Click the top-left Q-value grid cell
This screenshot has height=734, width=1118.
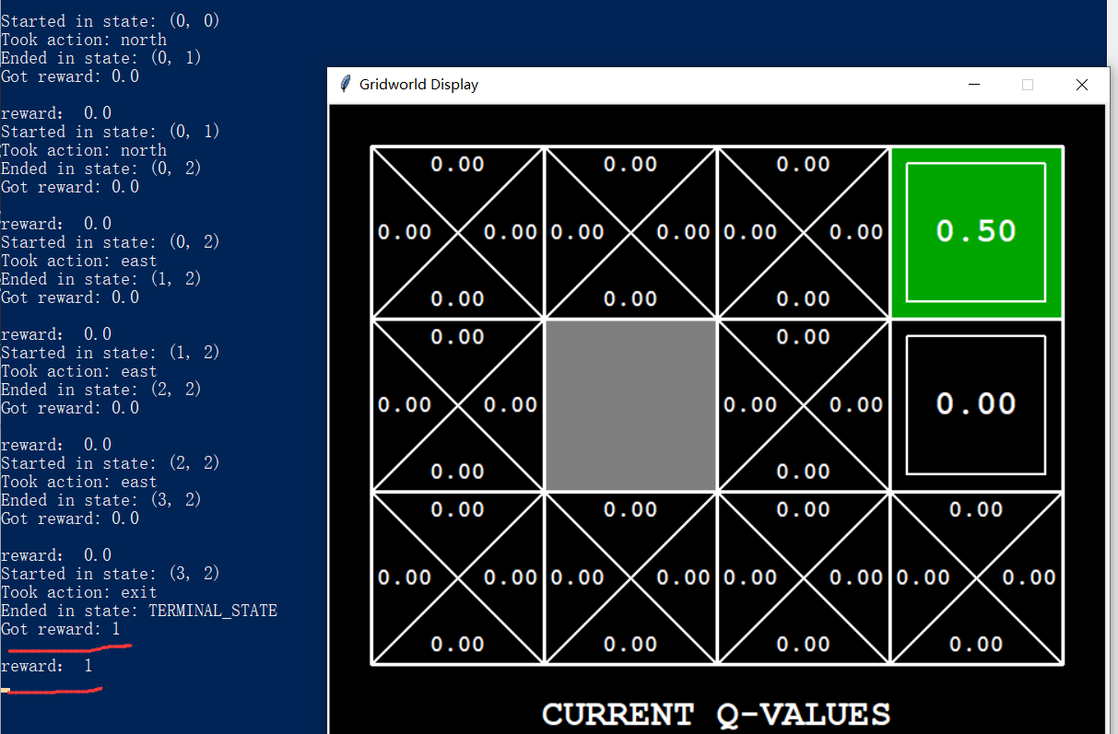pos(457,231)
